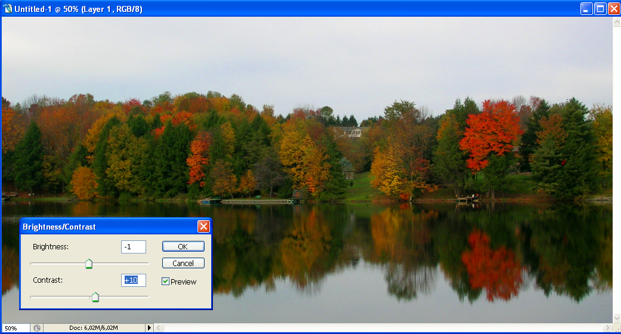Maximize the Untitled-1 document window
The height and width of the screenshot is (334, 621).
(600, 8)
